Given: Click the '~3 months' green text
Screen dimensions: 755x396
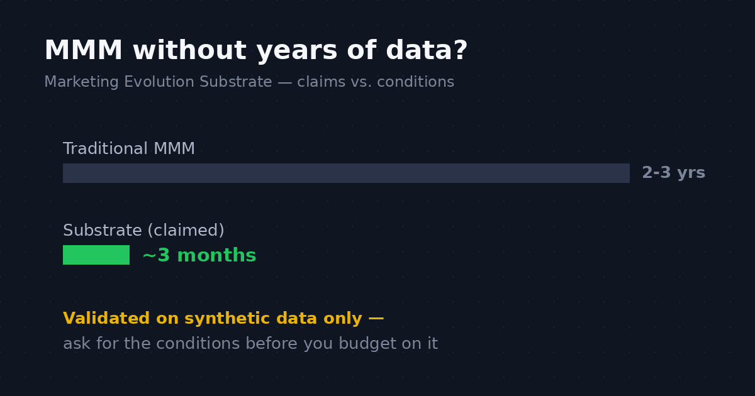Looking at the screenshot, I should pos(199,256).
